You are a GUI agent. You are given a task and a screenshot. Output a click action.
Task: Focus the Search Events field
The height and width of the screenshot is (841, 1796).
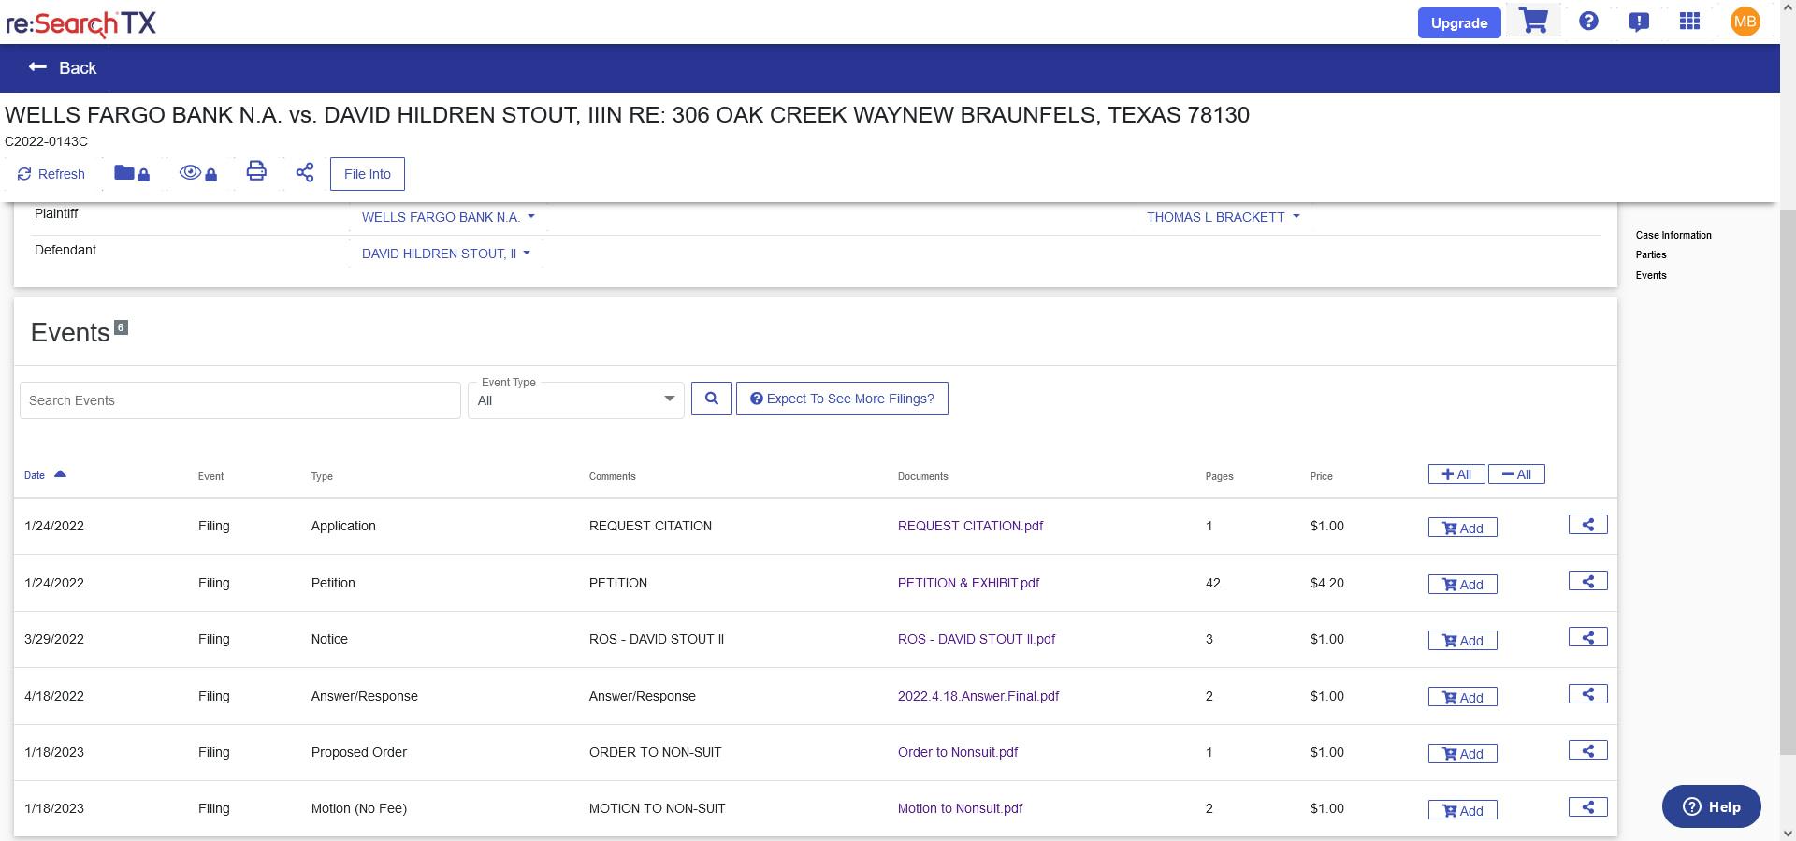coord(239,400)
